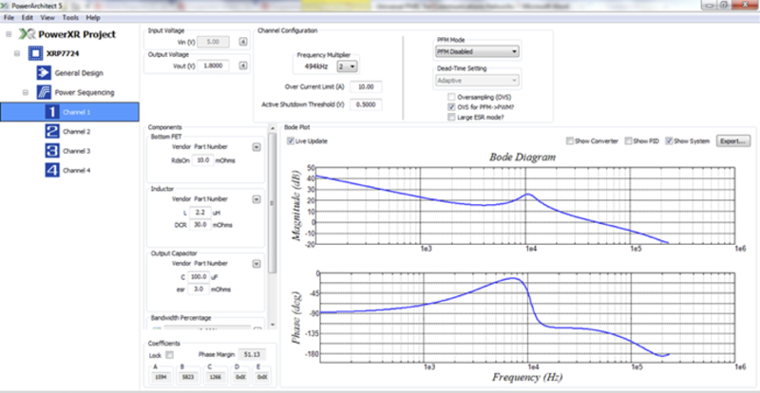
Task: Open the Dead-Time Setting Adaptive dropdown
Action: click(477, 80)
